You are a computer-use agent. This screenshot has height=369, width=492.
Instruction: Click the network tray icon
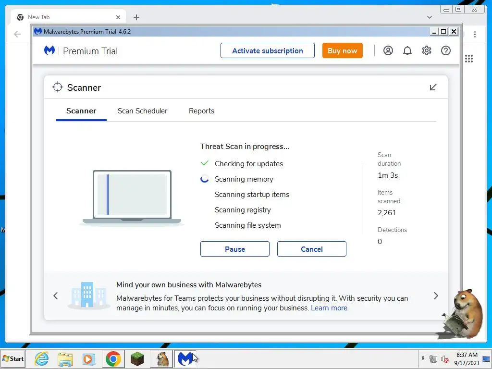click(433, 358)
